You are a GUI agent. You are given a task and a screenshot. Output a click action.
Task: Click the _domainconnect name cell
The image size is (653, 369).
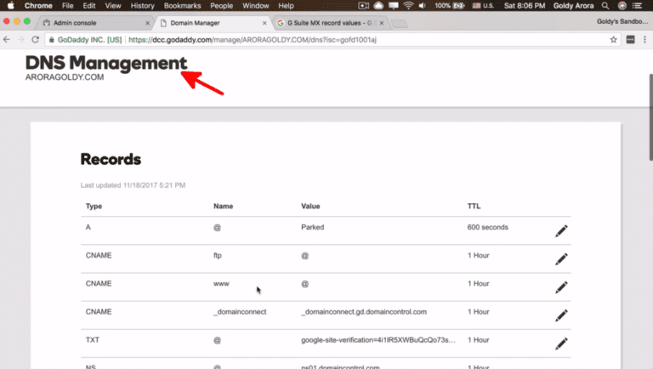pos(240,312)
